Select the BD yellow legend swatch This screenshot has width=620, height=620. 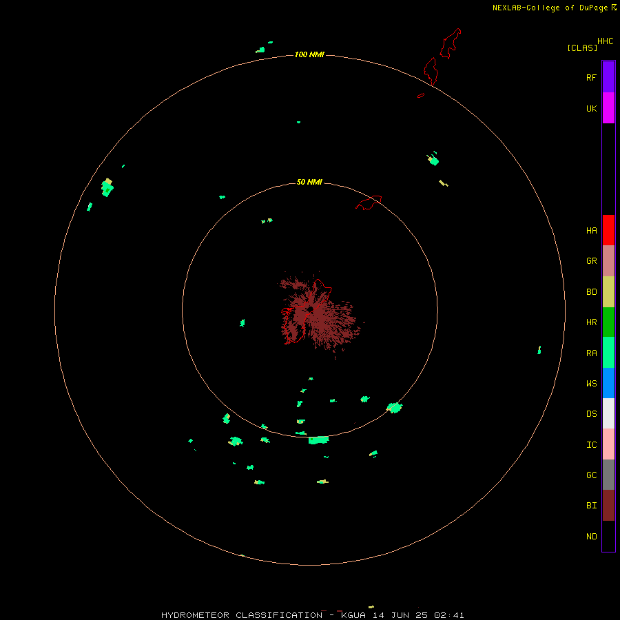pyautogui.click(x=608, y=291)
